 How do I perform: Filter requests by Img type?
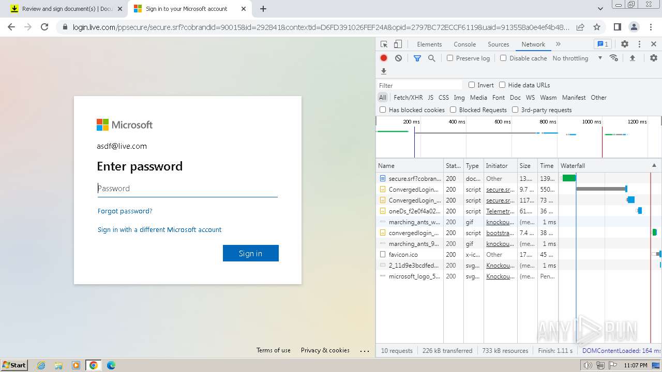pyautogui.click(x=459, y=97)
